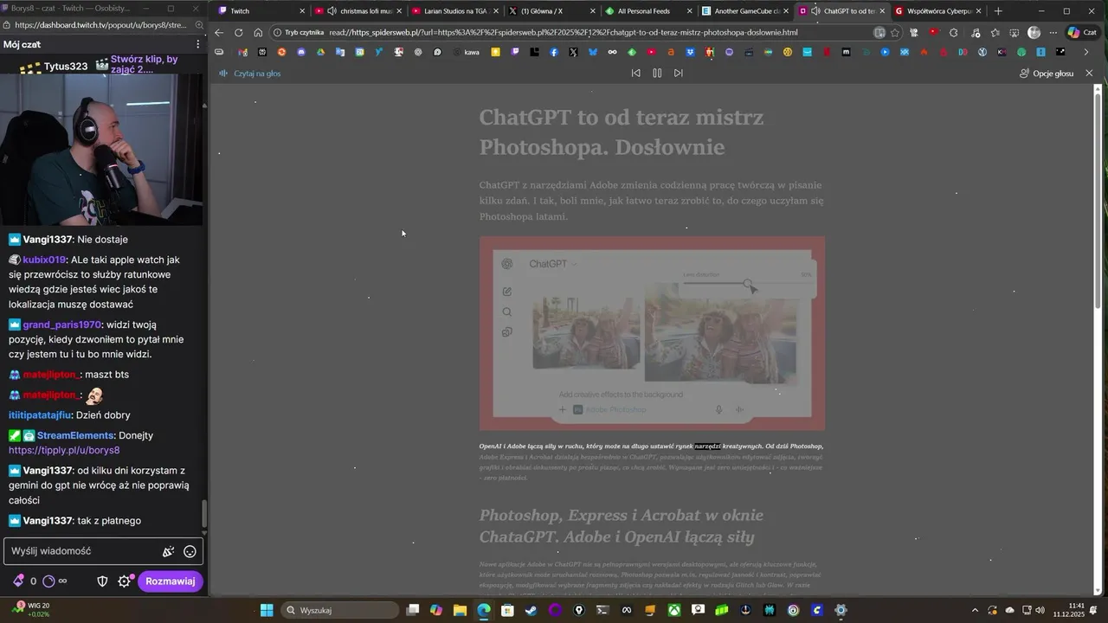Click the ChatGPT Photoshop article image
Viewport: 1108px width, 623px height.
pyautogui.click(x=652, y=333)
